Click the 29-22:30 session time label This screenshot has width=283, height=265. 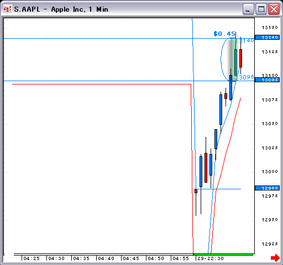(211, 258)
